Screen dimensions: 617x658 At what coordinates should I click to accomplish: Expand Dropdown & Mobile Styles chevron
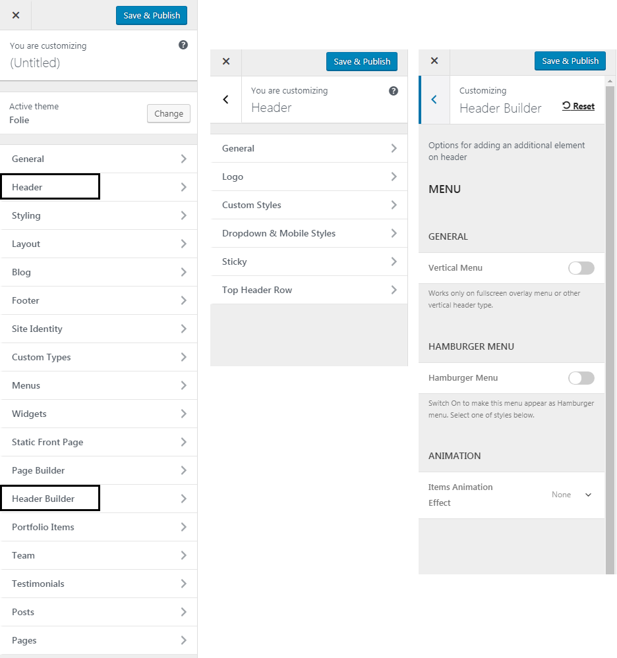pos(394,233)
